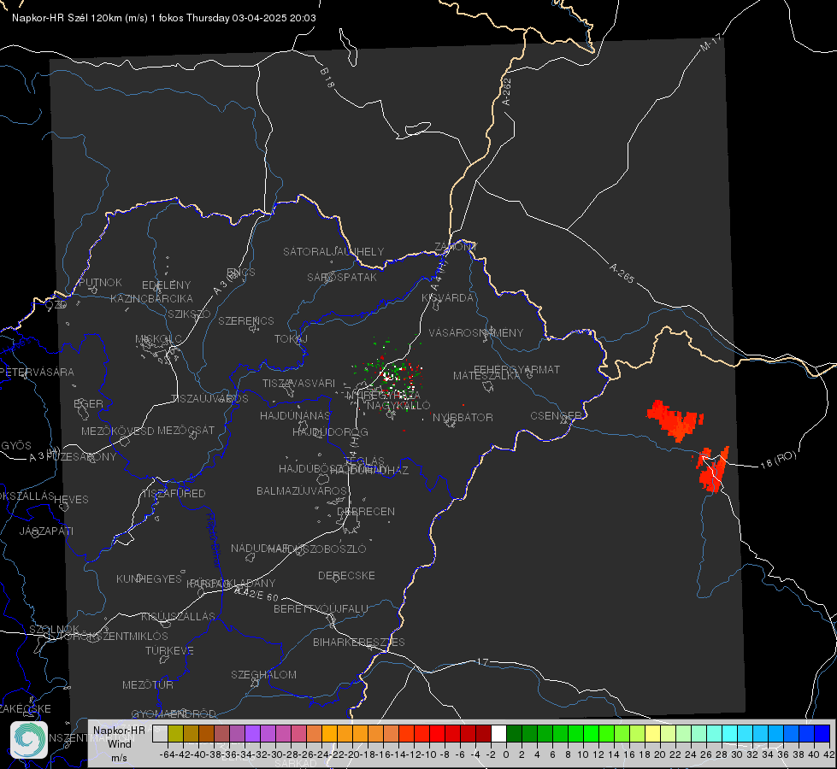Click the NYÍRBÁTOR label
The image size is (837, 769).
click(463, 417)
